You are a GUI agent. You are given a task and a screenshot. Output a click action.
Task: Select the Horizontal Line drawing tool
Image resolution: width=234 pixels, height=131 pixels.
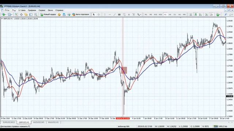pos(110,15)
